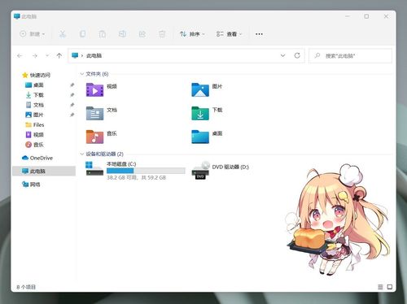This screenshot has width=407, height=304.
Task: Open the 新建 (New) dropdown button
Action: pyautogui.click(x=33, y=34)
